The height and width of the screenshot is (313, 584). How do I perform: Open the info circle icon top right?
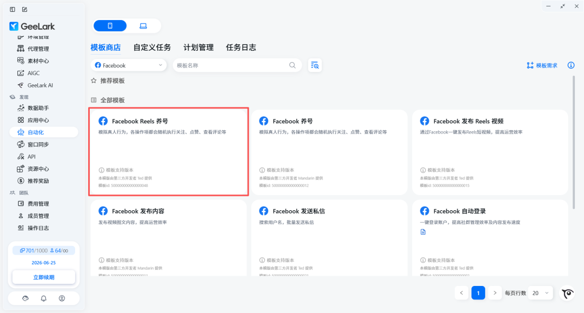571,65
